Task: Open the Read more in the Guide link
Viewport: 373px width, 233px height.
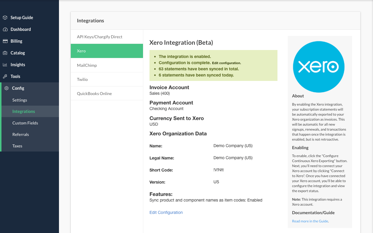Action: 310,221
